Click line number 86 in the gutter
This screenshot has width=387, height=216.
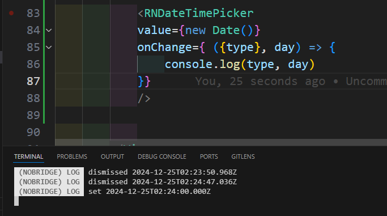[x=33, y=64]
